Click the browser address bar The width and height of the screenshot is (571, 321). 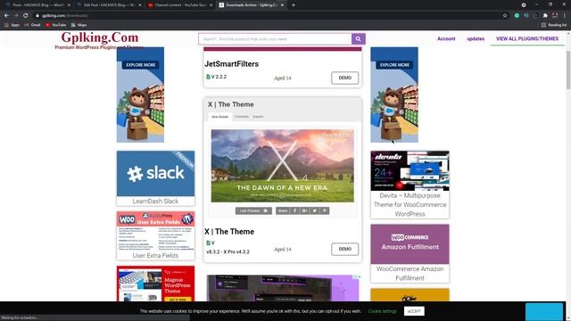[268, 16]
